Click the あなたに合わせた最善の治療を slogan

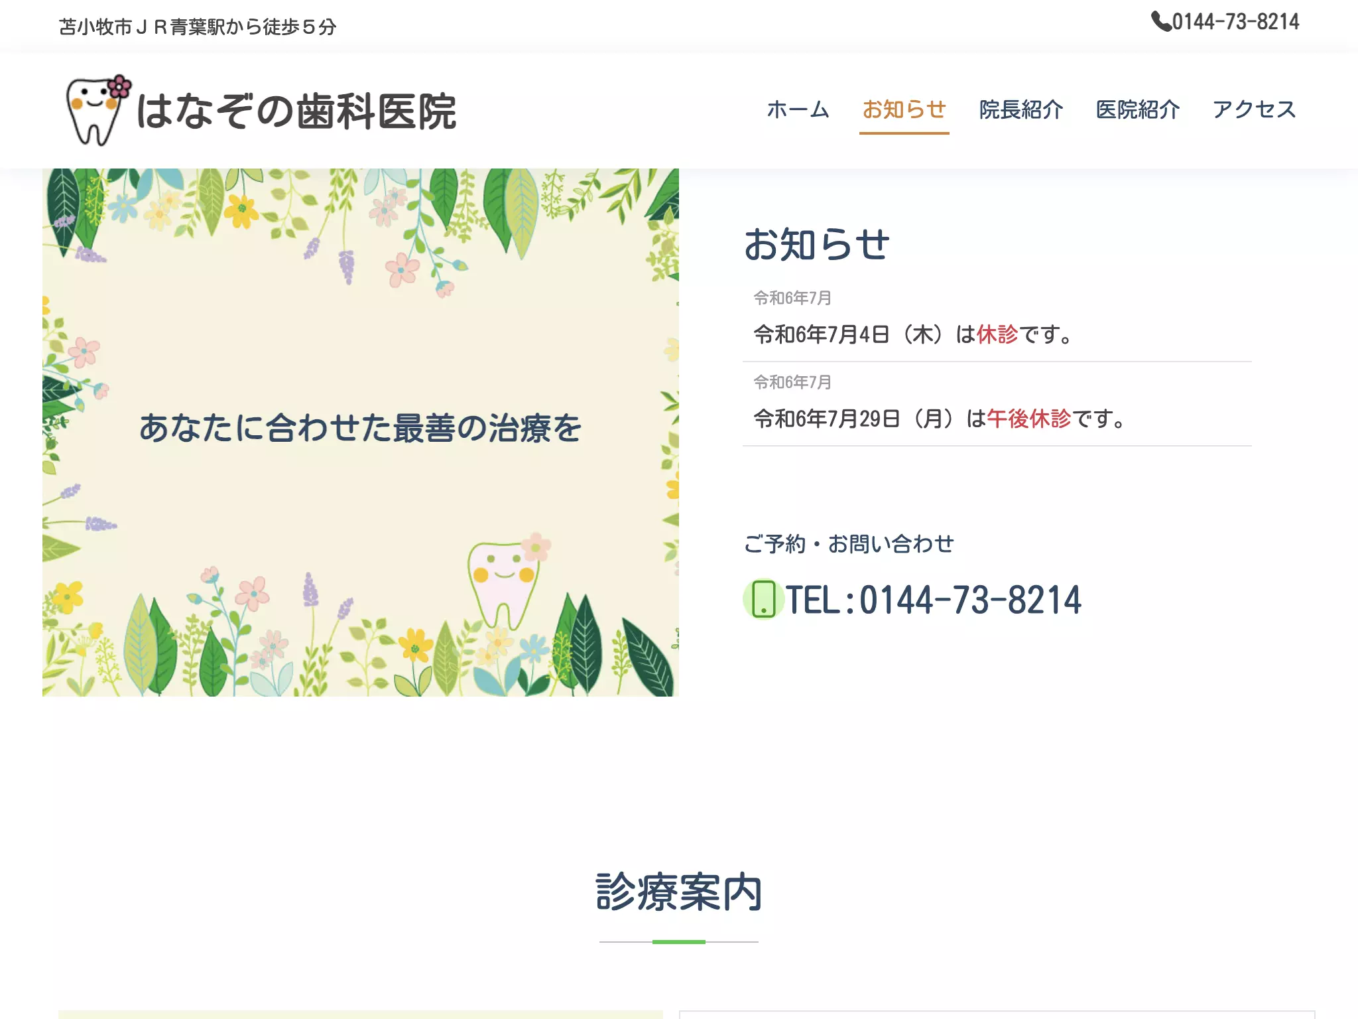tap(360, 428)
